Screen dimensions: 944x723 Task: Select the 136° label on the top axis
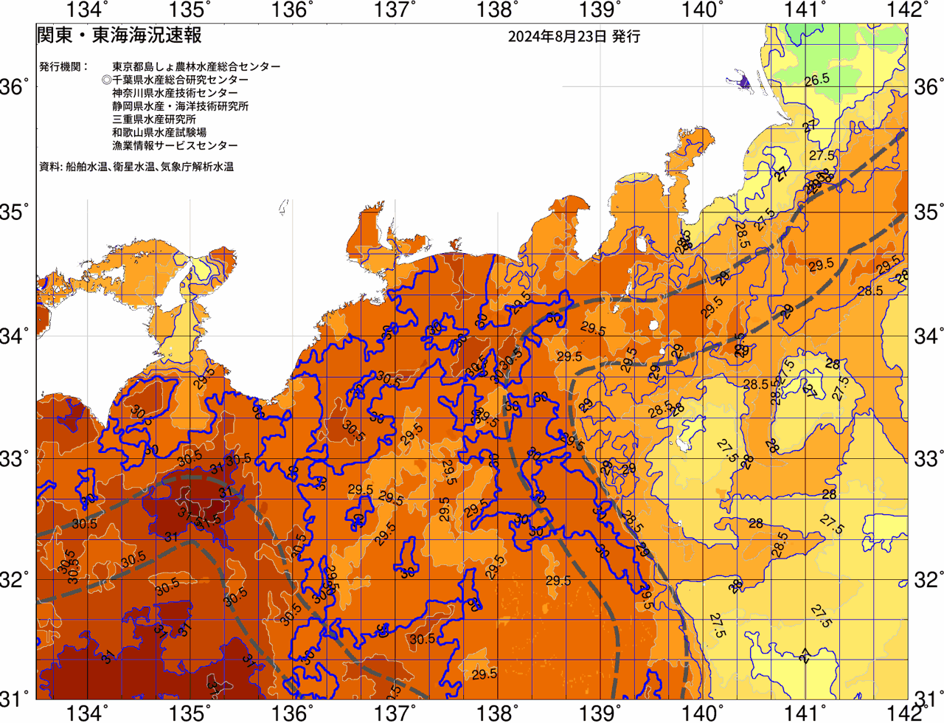click(x=293, y=10)
